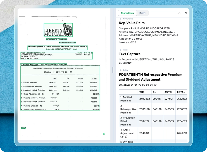Click the TOTAL column header in the Markdown table
This screenshot has height=152, width=207.
pos(181,92)
